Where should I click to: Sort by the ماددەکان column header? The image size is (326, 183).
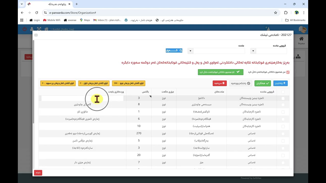click(x=219, y=92)
